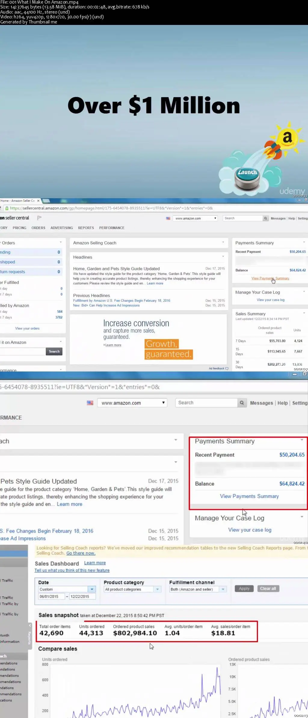Screen dimensions: 308x718
Task: Open the enlarged www.amazon.com marketplace dropdown
Action: pyautogui.click(x=132, y=403)
